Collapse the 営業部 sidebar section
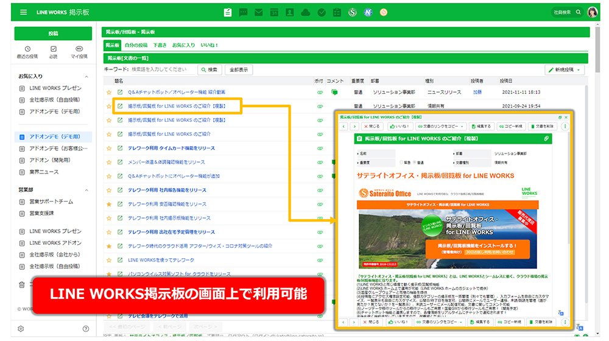This screenshot has width=609, height=341. pyautogui.click(x=86, y=190)
